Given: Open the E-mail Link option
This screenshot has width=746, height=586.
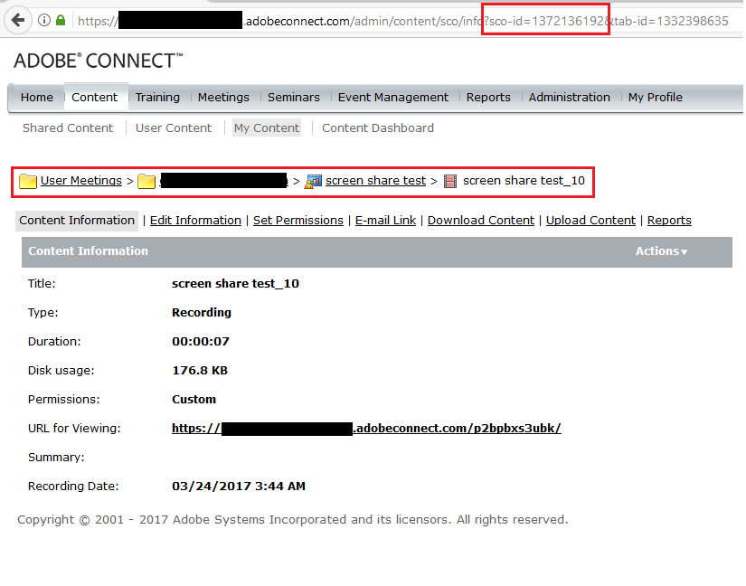Looking at the screenshot, I should 385,220.
